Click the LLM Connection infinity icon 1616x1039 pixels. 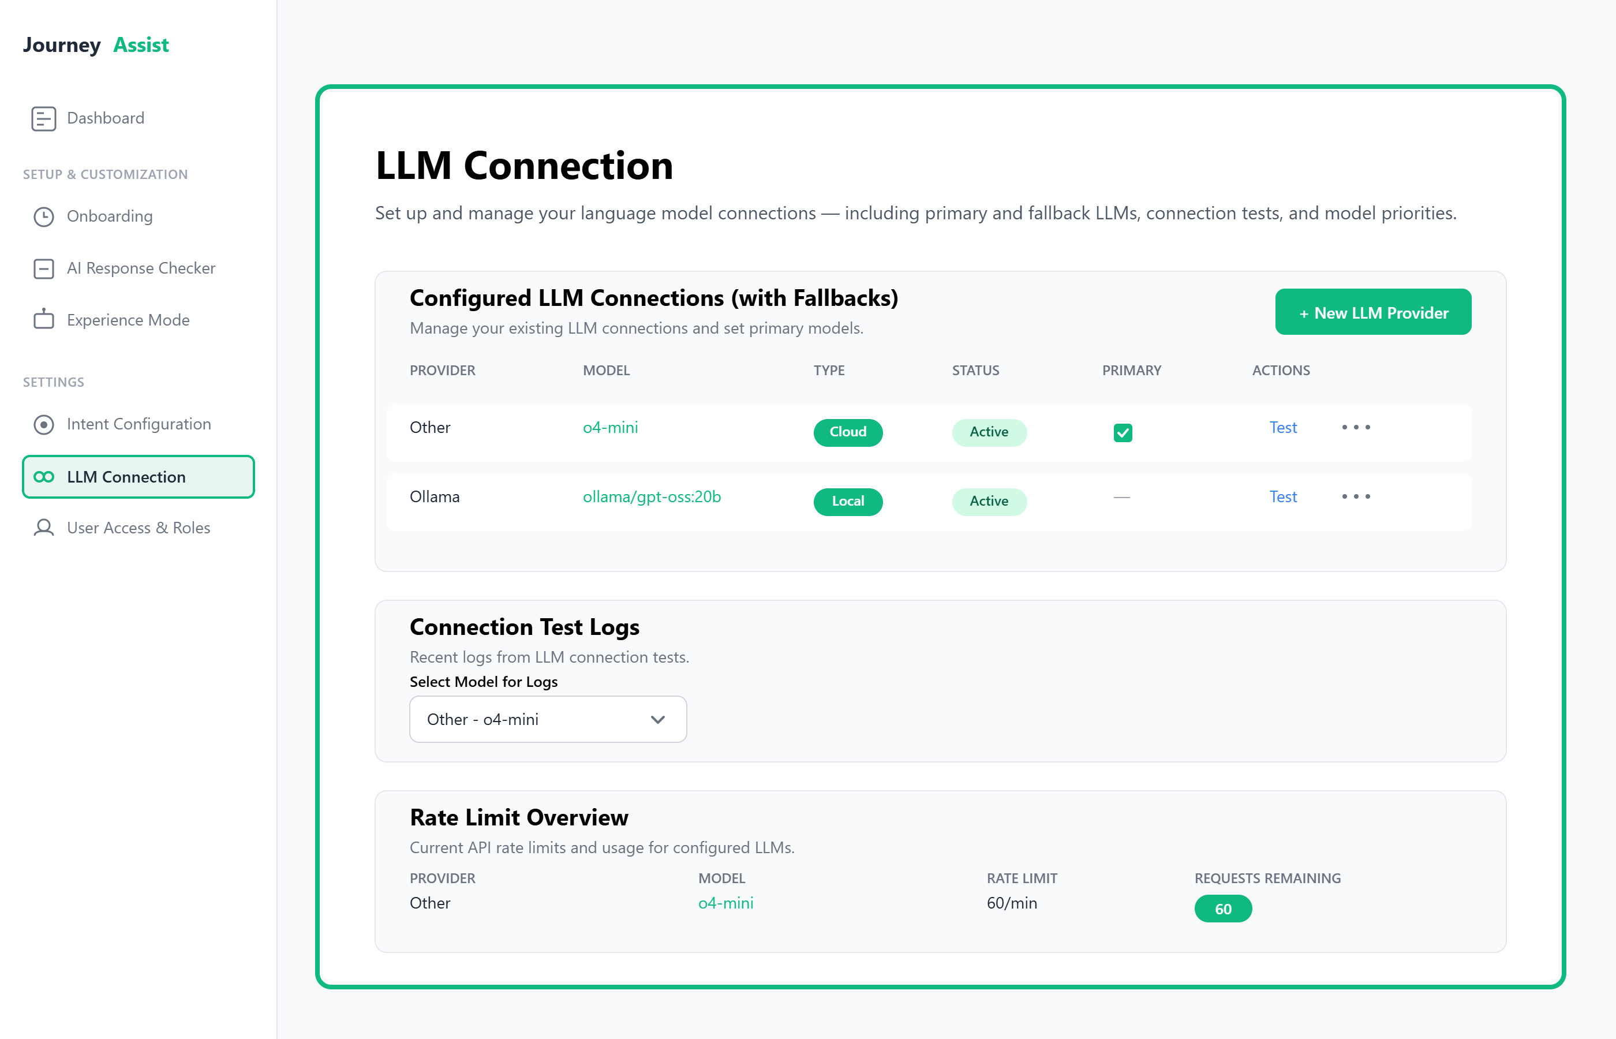43,477
